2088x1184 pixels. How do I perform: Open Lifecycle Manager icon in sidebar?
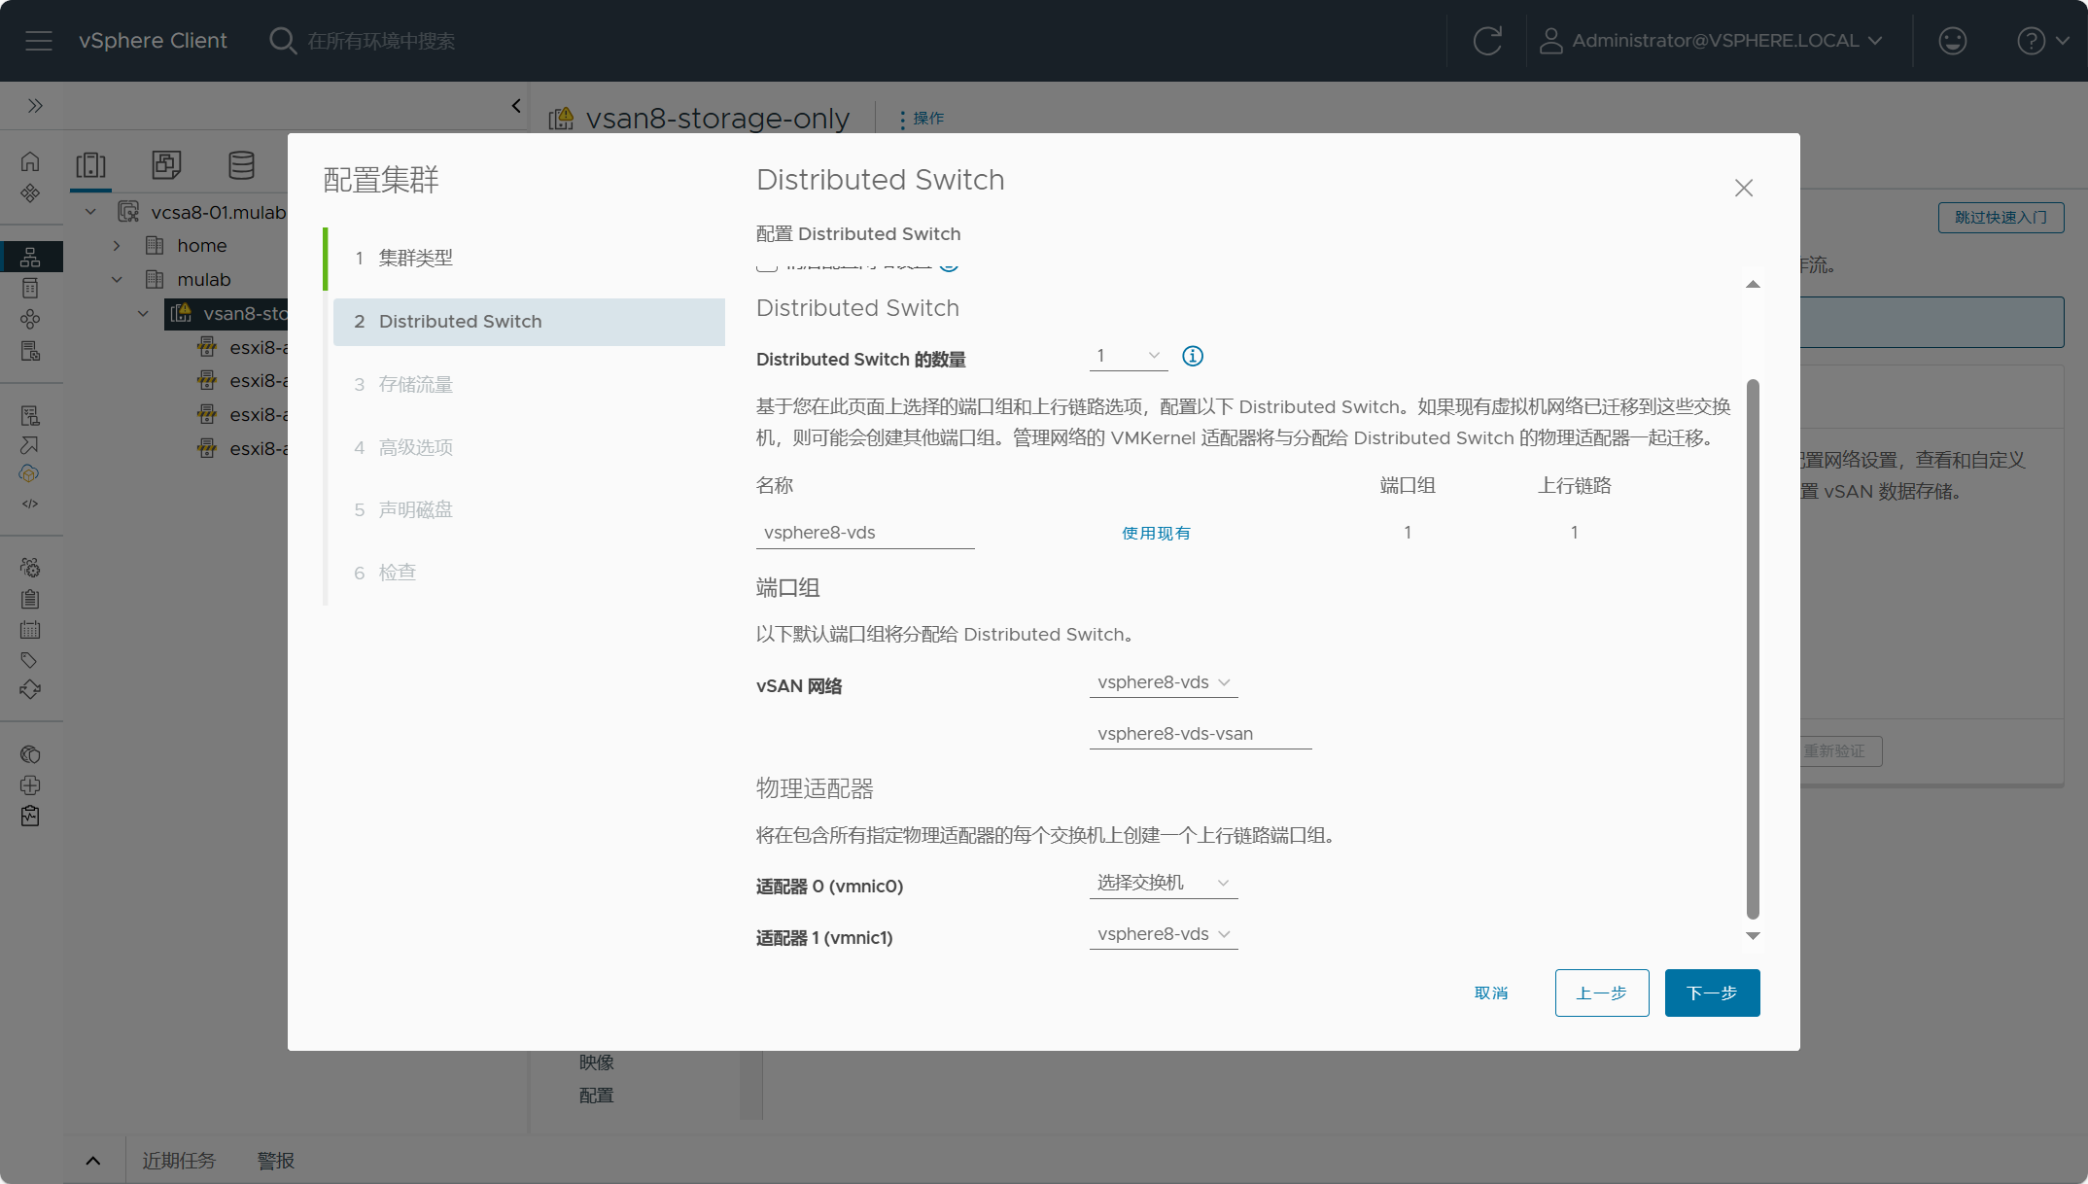pyautogui.click(x=30, y=689)
